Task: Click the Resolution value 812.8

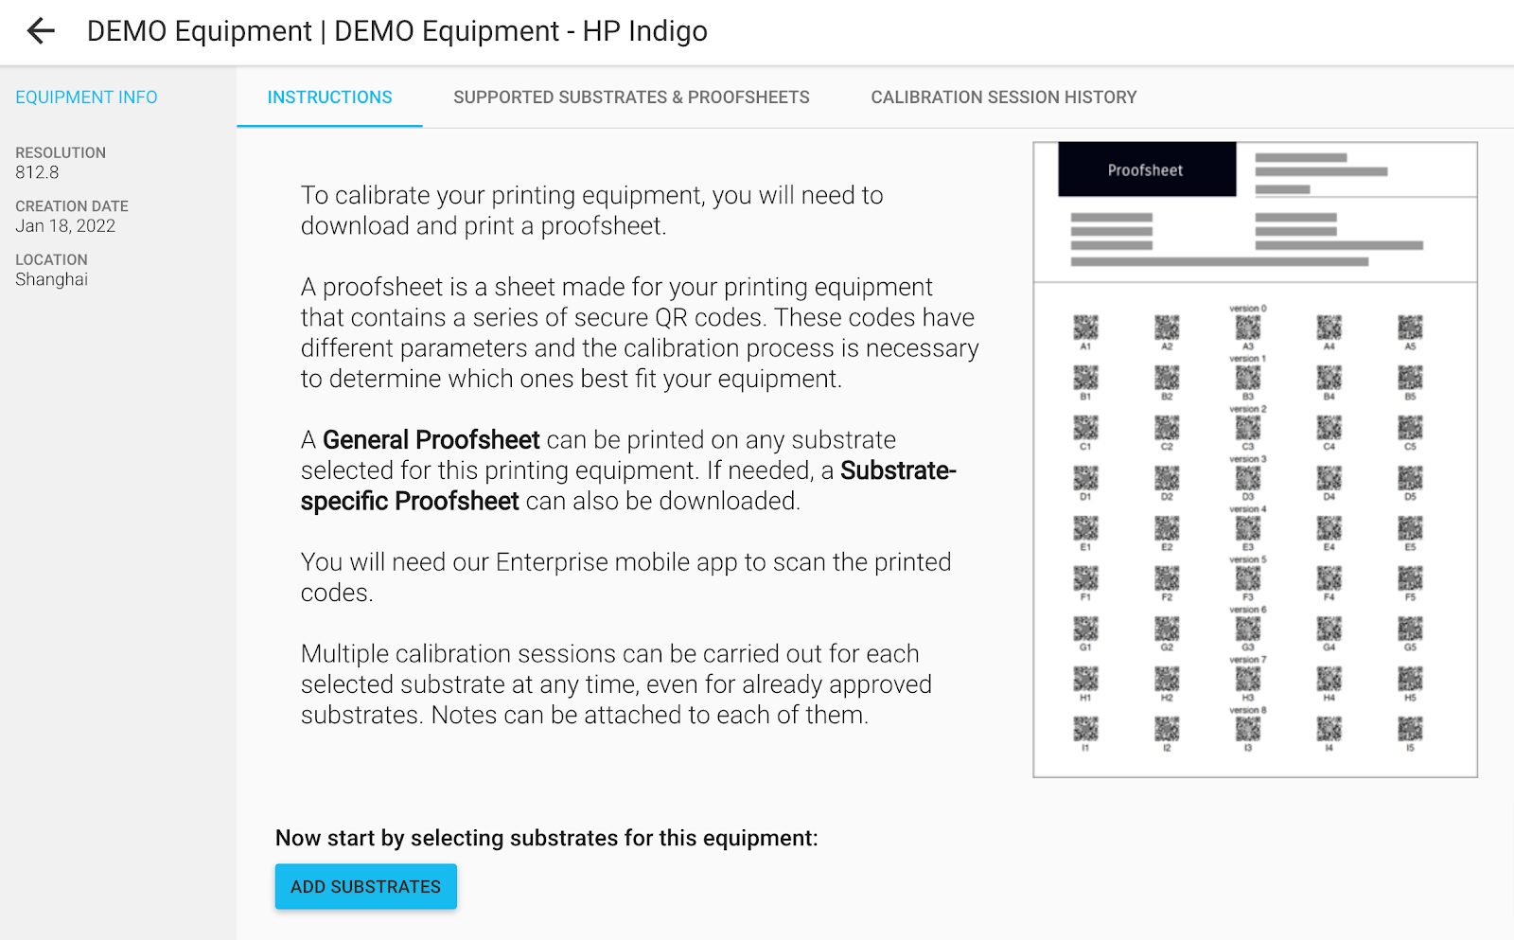Action: point(37,172)
